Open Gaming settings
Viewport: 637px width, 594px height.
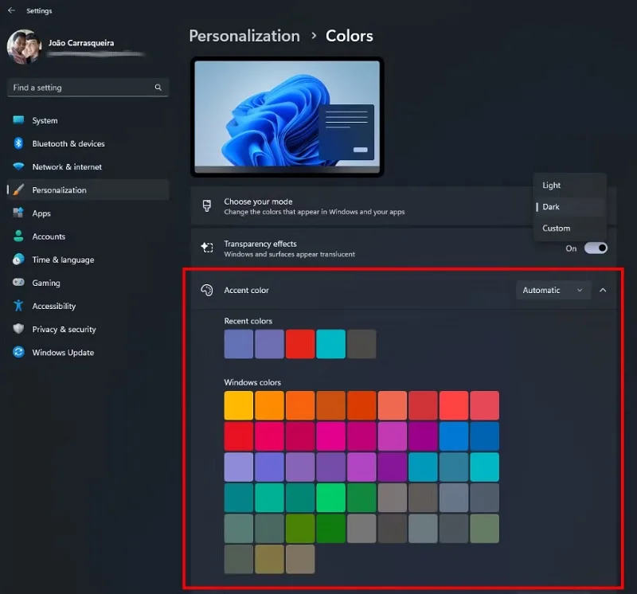88,283
